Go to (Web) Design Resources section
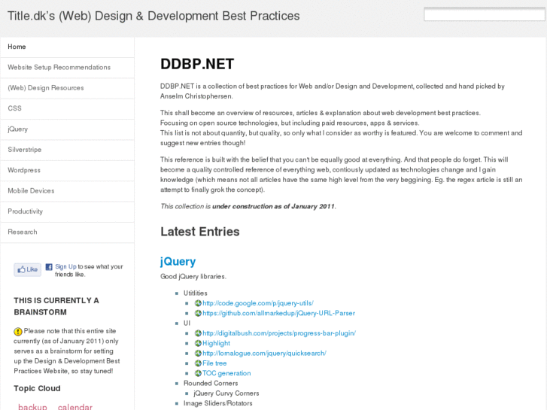This screenshot has height=410, width=547. pyautogui.click(x=67, y=88)
